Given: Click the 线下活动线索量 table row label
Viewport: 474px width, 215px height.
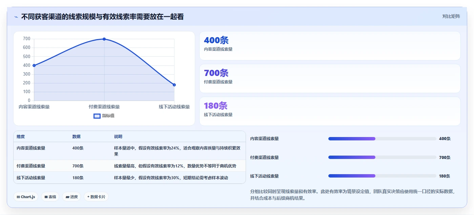Looking at the screenshot, I should pyautogui.click(x=31, y=178).
